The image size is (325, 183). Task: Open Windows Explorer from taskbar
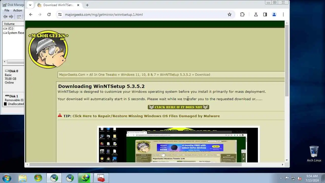pyautogui.click(x=22, y=178)
